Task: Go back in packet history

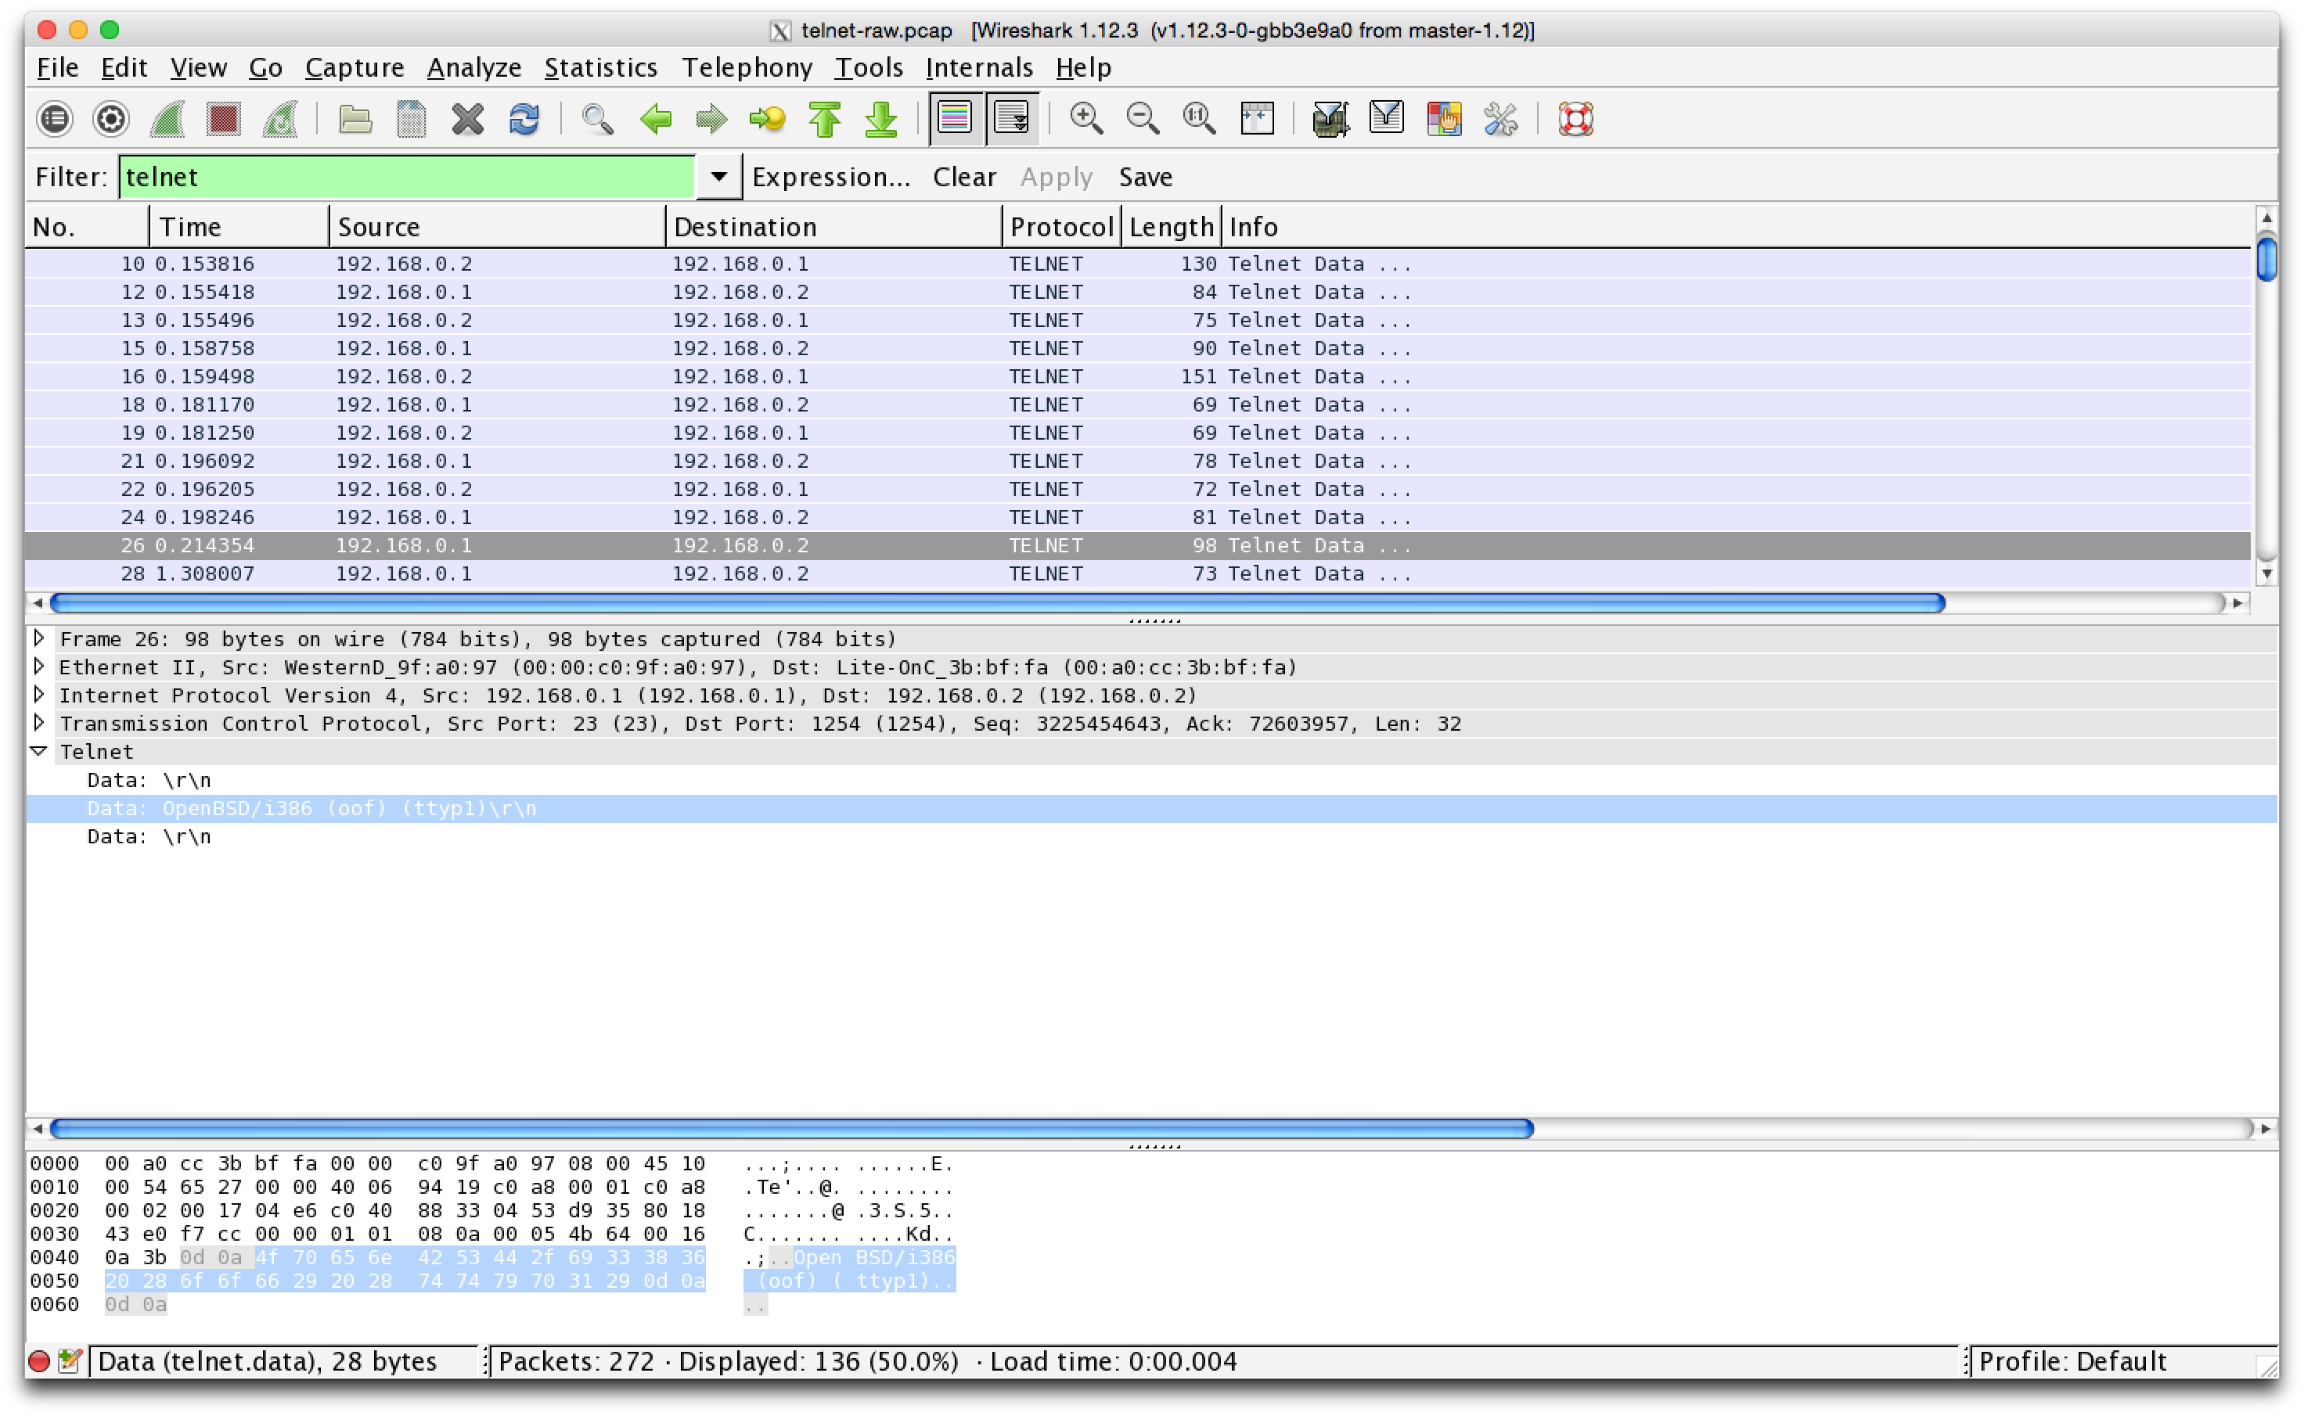Action: [x=656, y=119]
